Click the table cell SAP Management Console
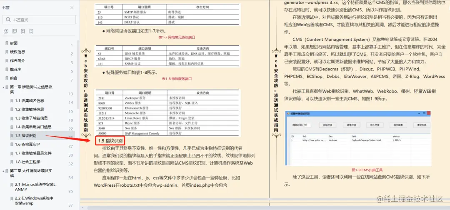Image resolution: width=450 pixels, height=210 pixels. [x=142, y=133]
